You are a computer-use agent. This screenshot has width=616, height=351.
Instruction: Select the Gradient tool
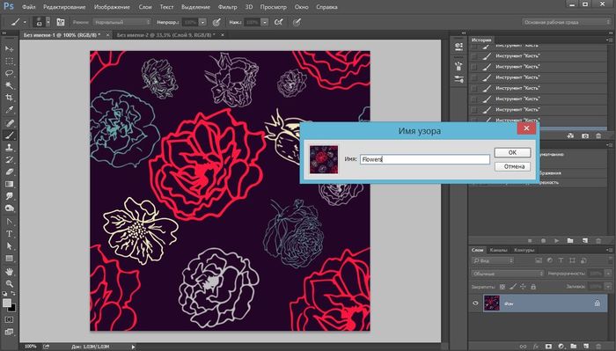pyautogui.click(x=9, y=184)
